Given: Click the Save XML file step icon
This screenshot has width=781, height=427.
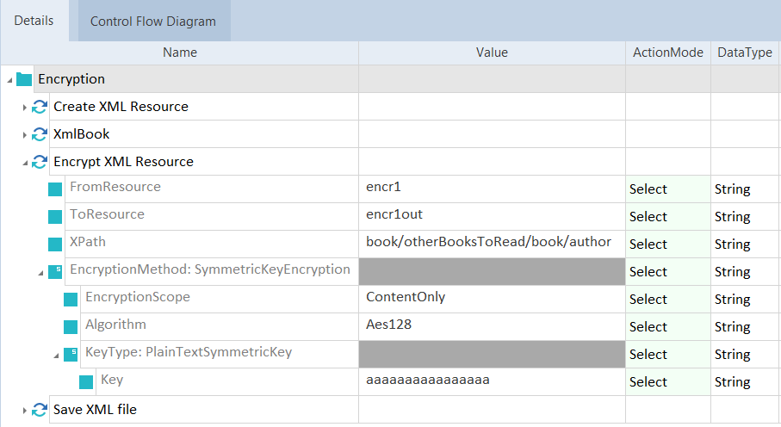Looking at the screenshot, I should click(40, 410).
